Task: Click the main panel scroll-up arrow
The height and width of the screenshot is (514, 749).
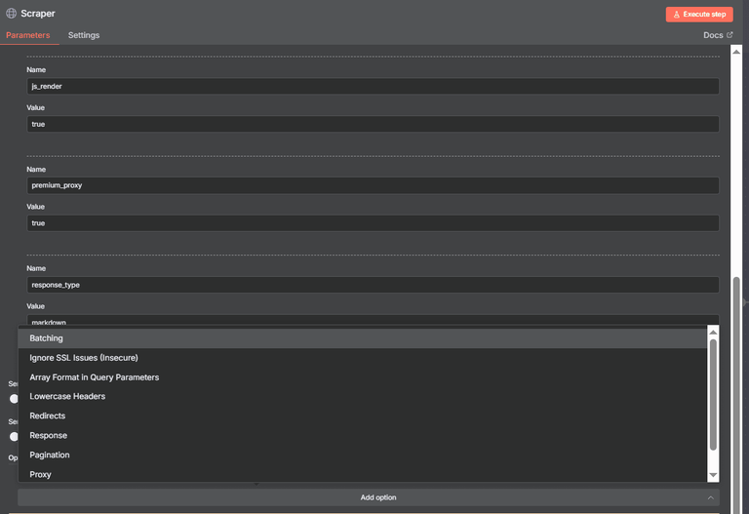Action: (736, 52)
